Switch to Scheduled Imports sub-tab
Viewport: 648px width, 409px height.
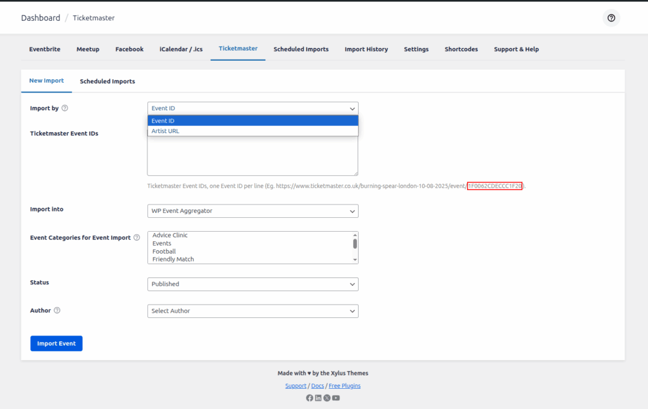[x=107, y=82]
